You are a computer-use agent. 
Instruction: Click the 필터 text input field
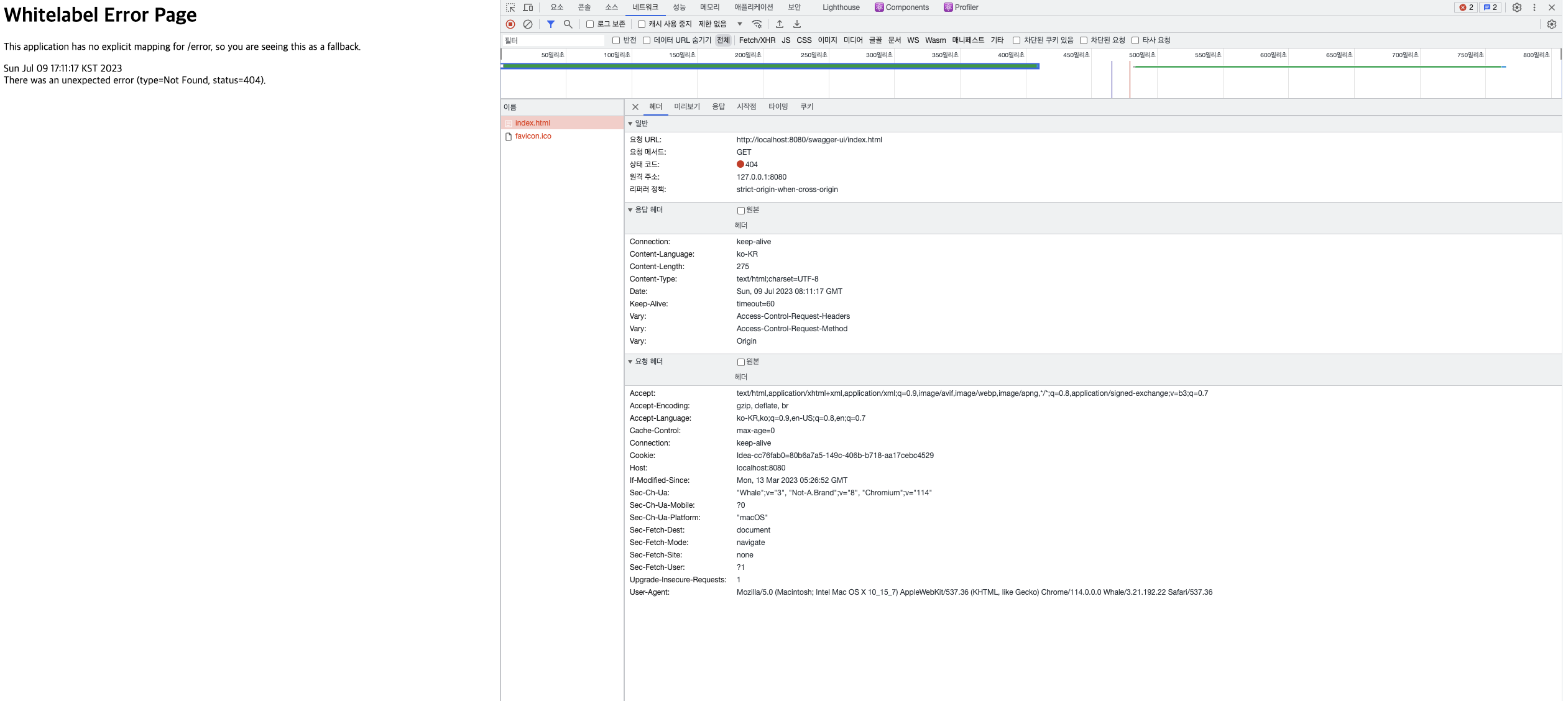pyautogui.click(x=552, y=40)
